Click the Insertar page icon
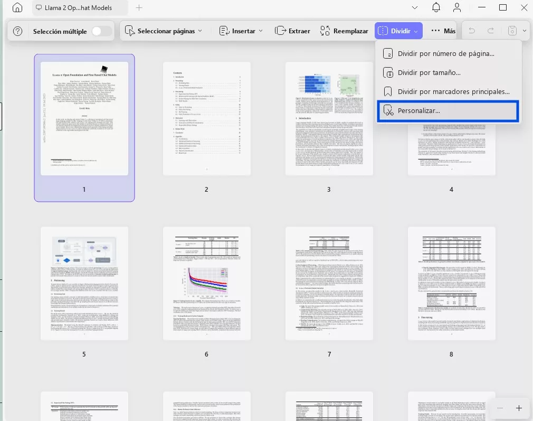This screenshot has height=421, width=533. (x=224, y=31)
